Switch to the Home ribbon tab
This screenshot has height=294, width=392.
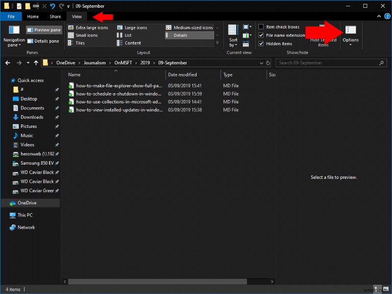pos(33,16)
